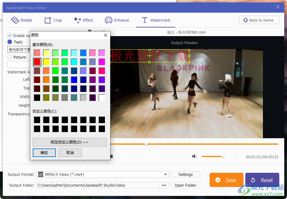Click the watermark text box in preview
Image resolution: width=287 pixels, height=199 pixels.
150,56
